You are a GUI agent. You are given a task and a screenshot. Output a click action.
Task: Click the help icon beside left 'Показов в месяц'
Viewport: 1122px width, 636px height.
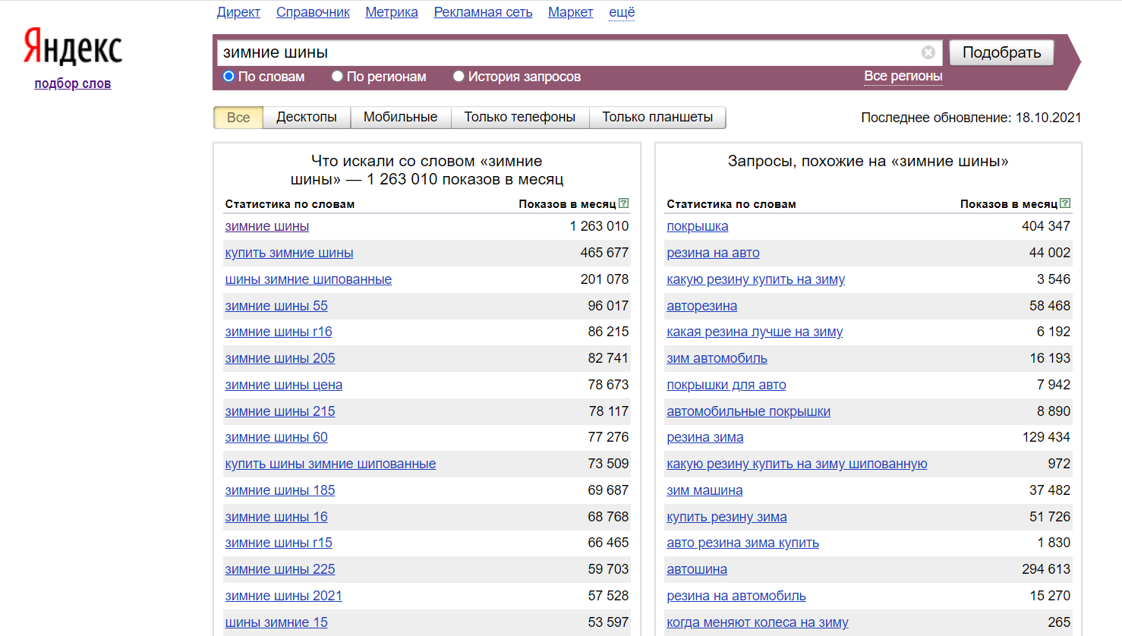[x=623, y=203]
